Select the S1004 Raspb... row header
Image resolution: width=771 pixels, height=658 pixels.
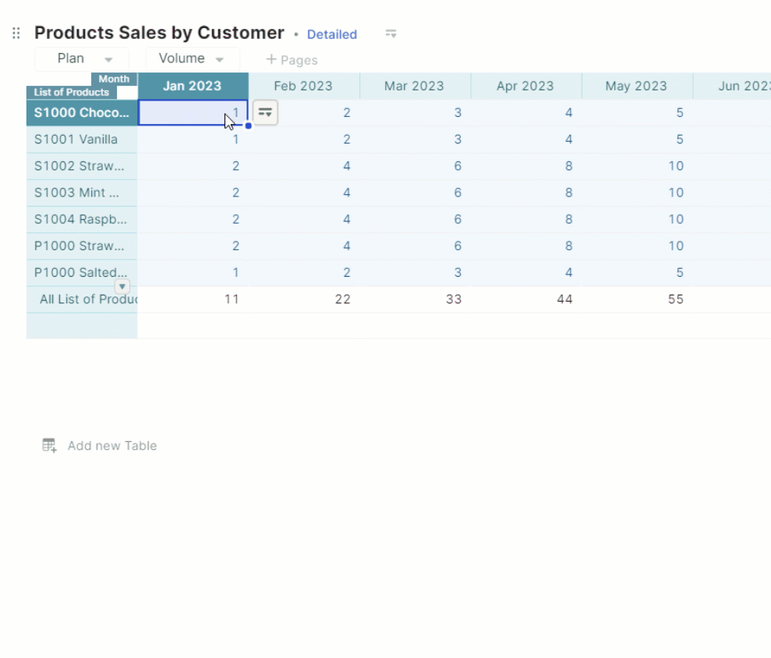(x=82, y=219)
